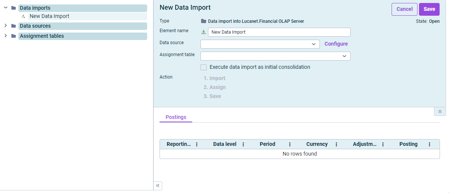449x193 pixels.
Task: Collapse the Data imports tree node
Action: point(5,8)
